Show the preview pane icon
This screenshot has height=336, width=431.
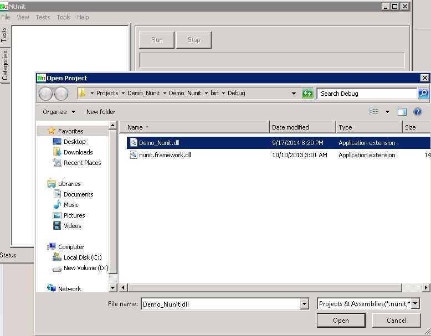[x=402, y=112]
